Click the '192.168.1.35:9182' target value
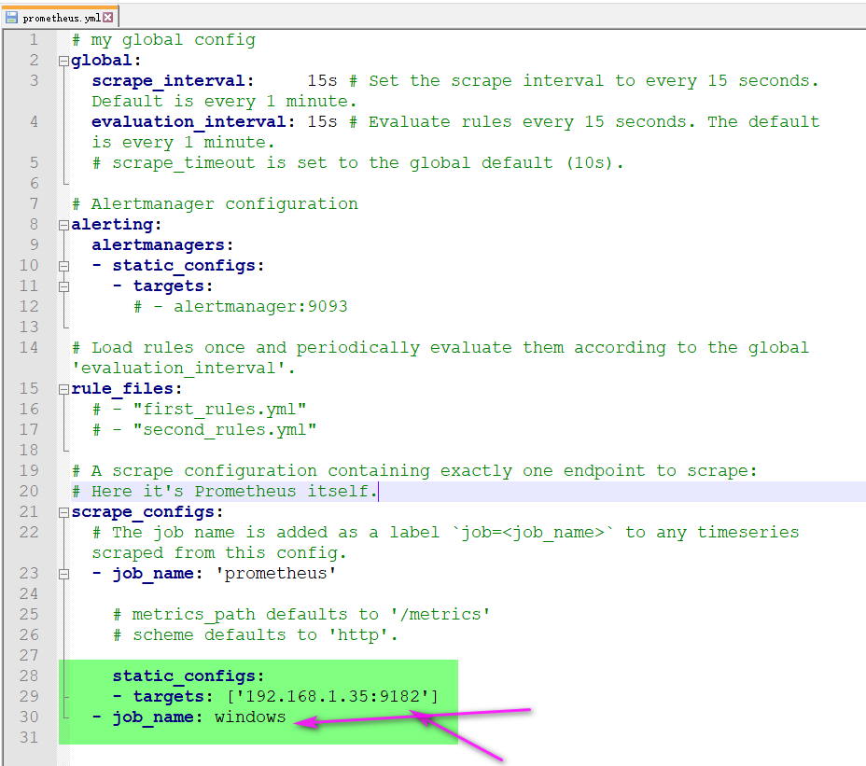The image size is (866, 766). coord(332,696)
